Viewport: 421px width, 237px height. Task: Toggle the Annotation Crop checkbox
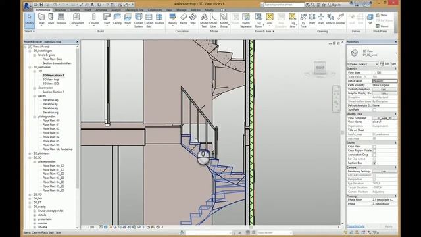(x=374, y=155)
